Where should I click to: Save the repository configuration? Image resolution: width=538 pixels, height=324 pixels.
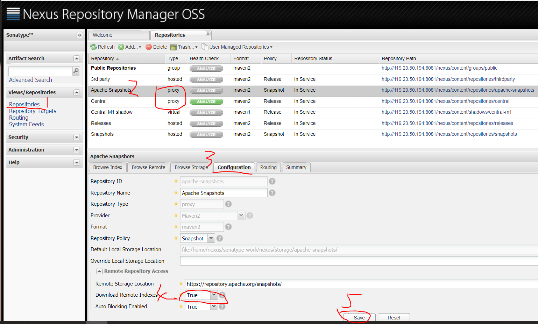pos(359,318)
